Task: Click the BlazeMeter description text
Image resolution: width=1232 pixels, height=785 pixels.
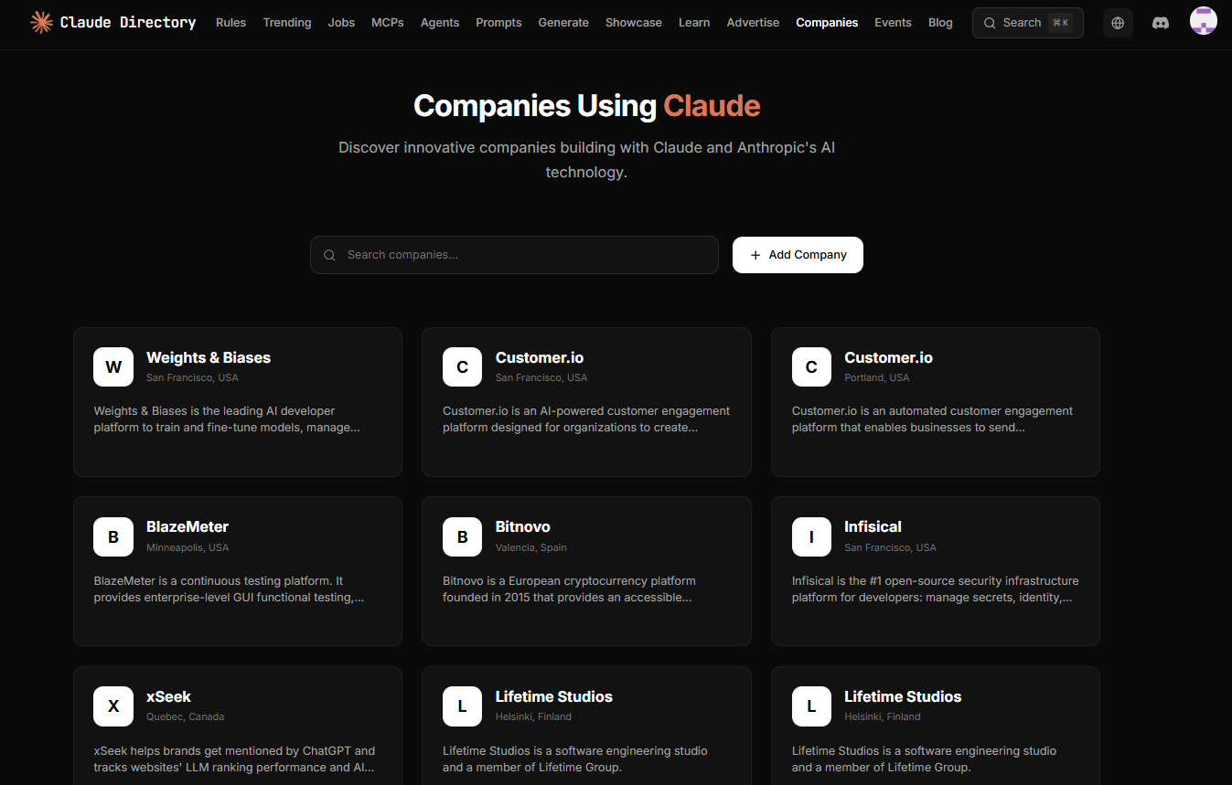Action: [229, 589]
